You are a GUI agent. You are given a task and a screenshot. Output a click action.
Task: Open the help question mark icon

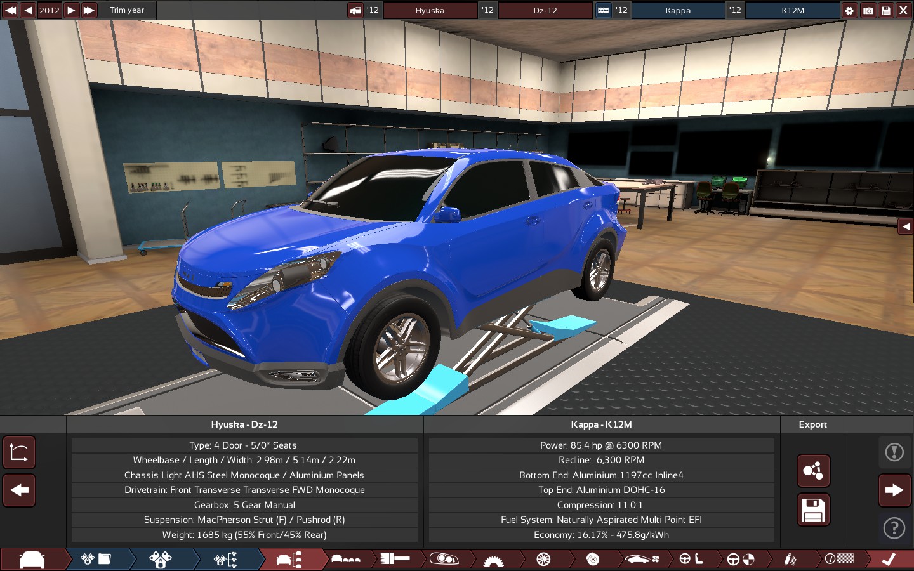pos(894,528)
